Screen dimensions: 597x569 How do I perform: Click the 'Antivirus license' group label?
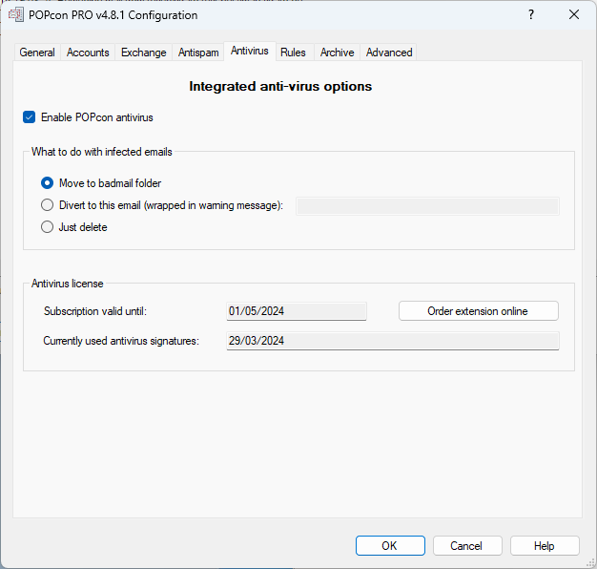68,284
